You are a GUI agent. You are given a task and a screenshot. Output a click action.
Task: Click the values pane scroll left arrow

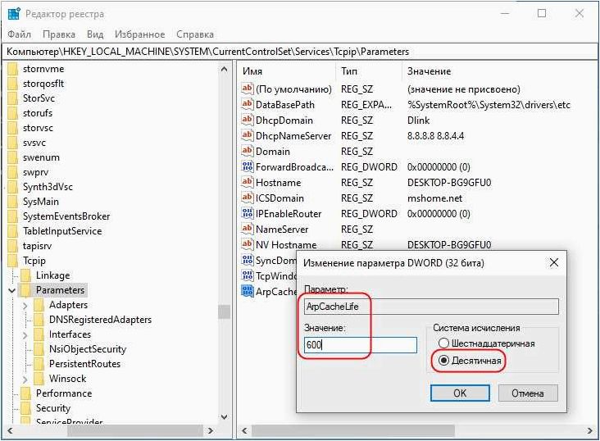[244, 430]
